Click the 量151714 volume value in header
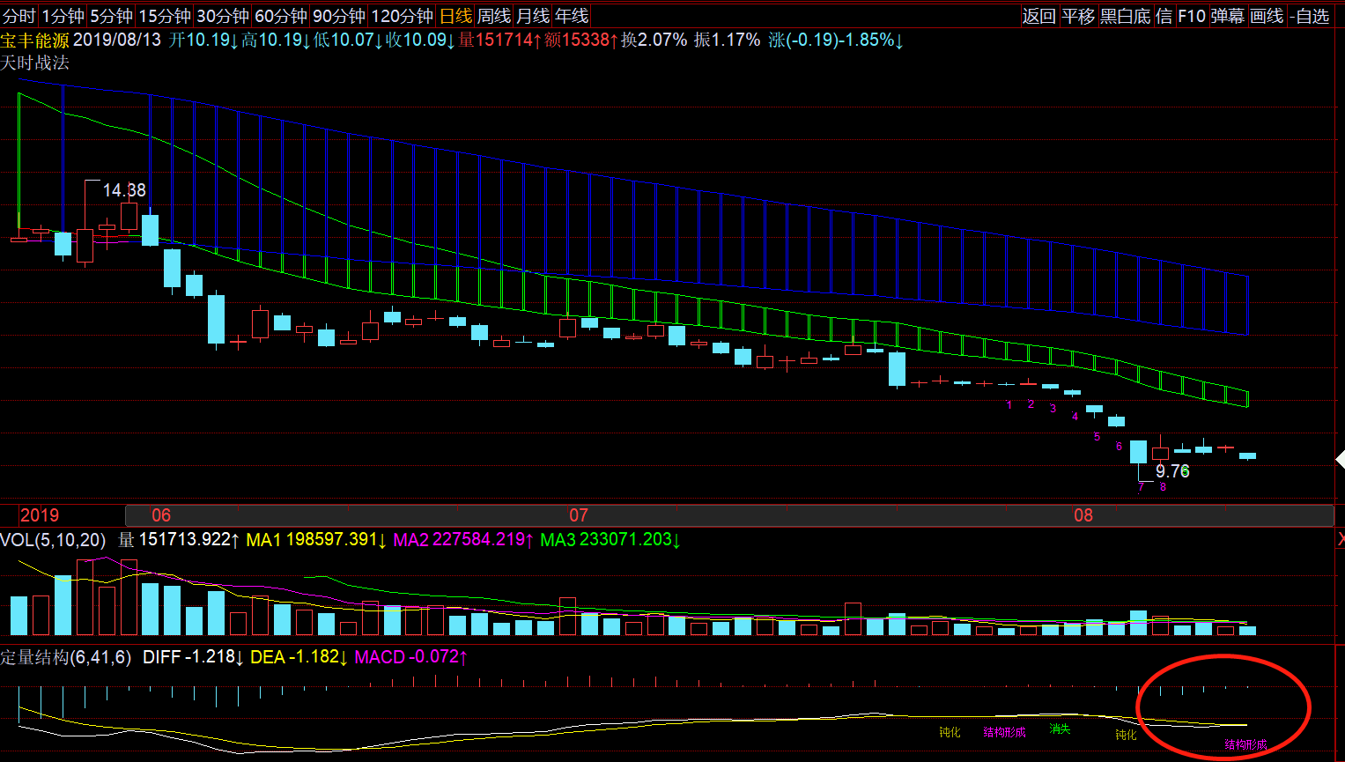This screenshot has height=762, width=1345. [x=499, y=40]
